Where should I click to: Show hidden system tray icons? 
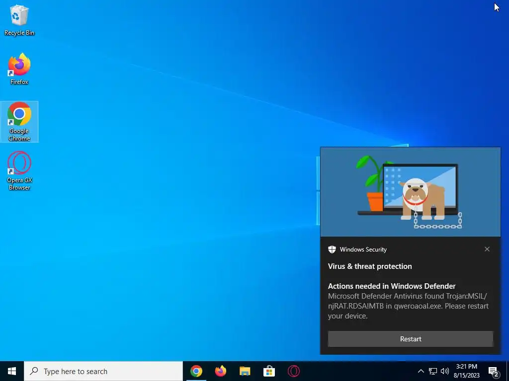(x=421, y=371)
